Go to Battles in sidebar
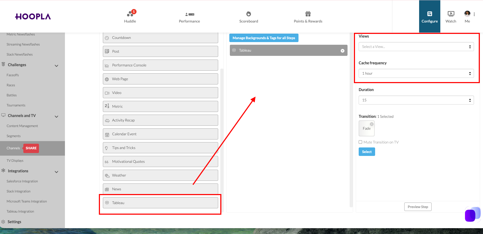 [x=12, y=95]
